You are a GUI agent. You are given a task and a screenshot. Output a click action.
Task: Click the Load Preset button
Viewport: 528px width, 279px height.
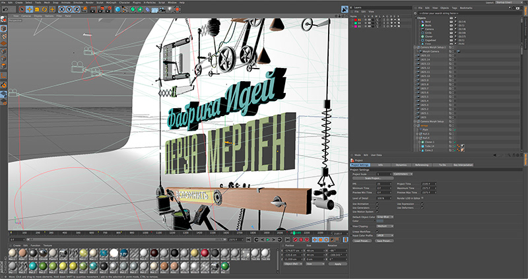(x=362, y=241)
